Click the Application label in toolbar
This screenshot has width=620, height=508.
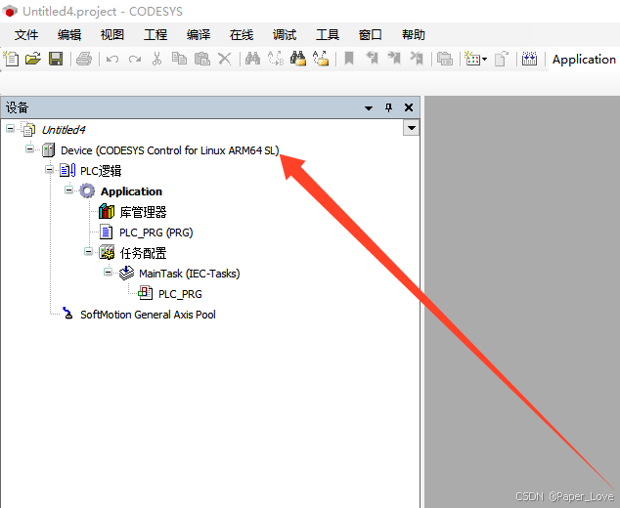point(584,60)
